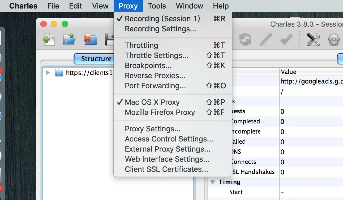
Task: Open the Help menu
Action: click(x=221, y=6)
